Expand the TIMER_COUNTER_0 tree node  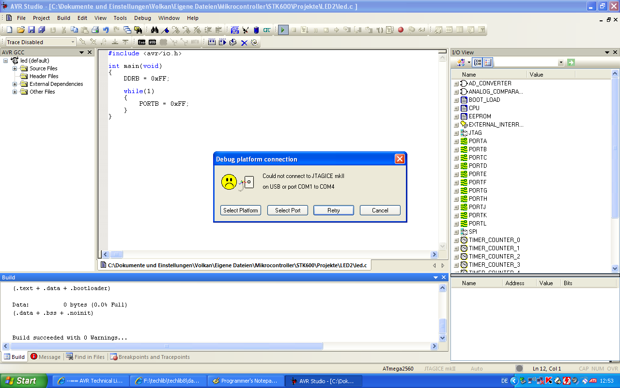point(456,240)
